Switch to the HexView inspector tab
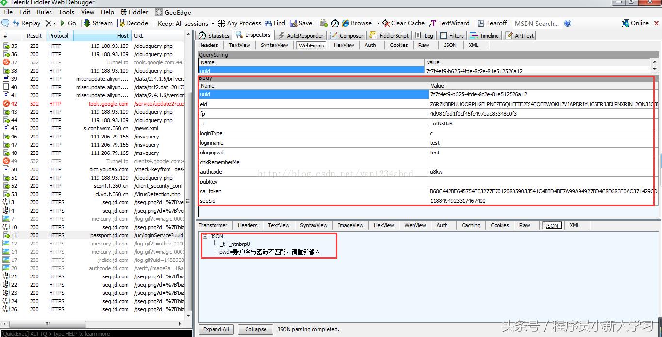The height and width of the screenshot is (337, 662). [x=344, y=45]
